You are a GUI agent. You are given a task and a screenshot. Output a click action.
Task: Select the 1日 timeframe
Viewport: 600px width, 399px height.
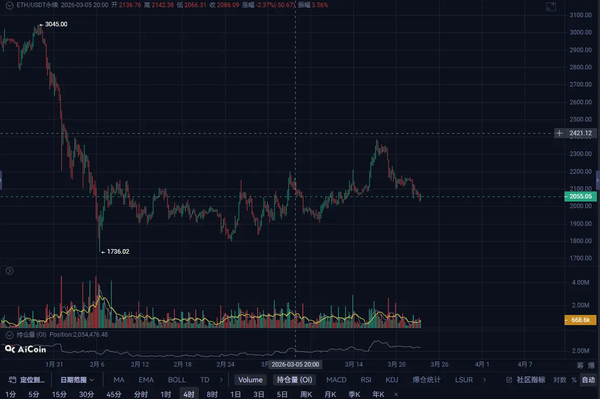[x=235, y=394]
